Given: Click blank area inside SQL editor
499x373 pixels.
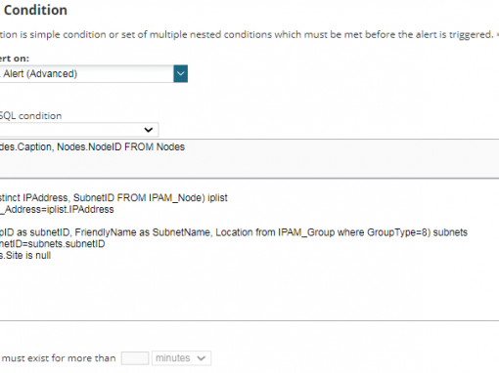Looking at the screenshot, I should (x=249, y=290).
